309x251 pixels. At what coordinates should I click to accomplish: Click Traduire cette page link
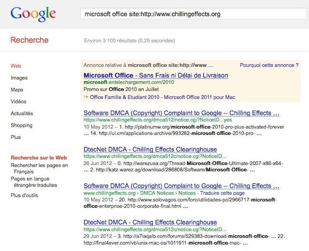tap(222, 193)
